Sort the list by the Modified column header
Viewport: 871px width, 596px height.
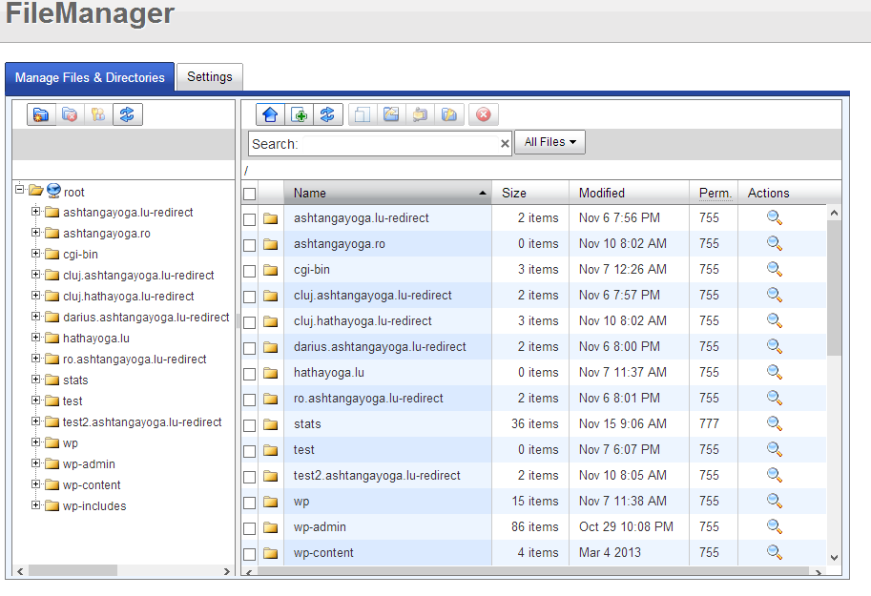point(602,193)
